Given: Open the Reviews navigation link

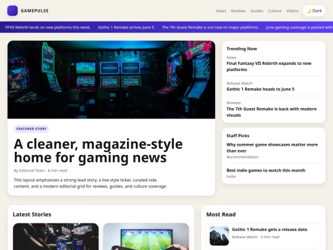Looking at the screenshot, I should pos(238,11).
